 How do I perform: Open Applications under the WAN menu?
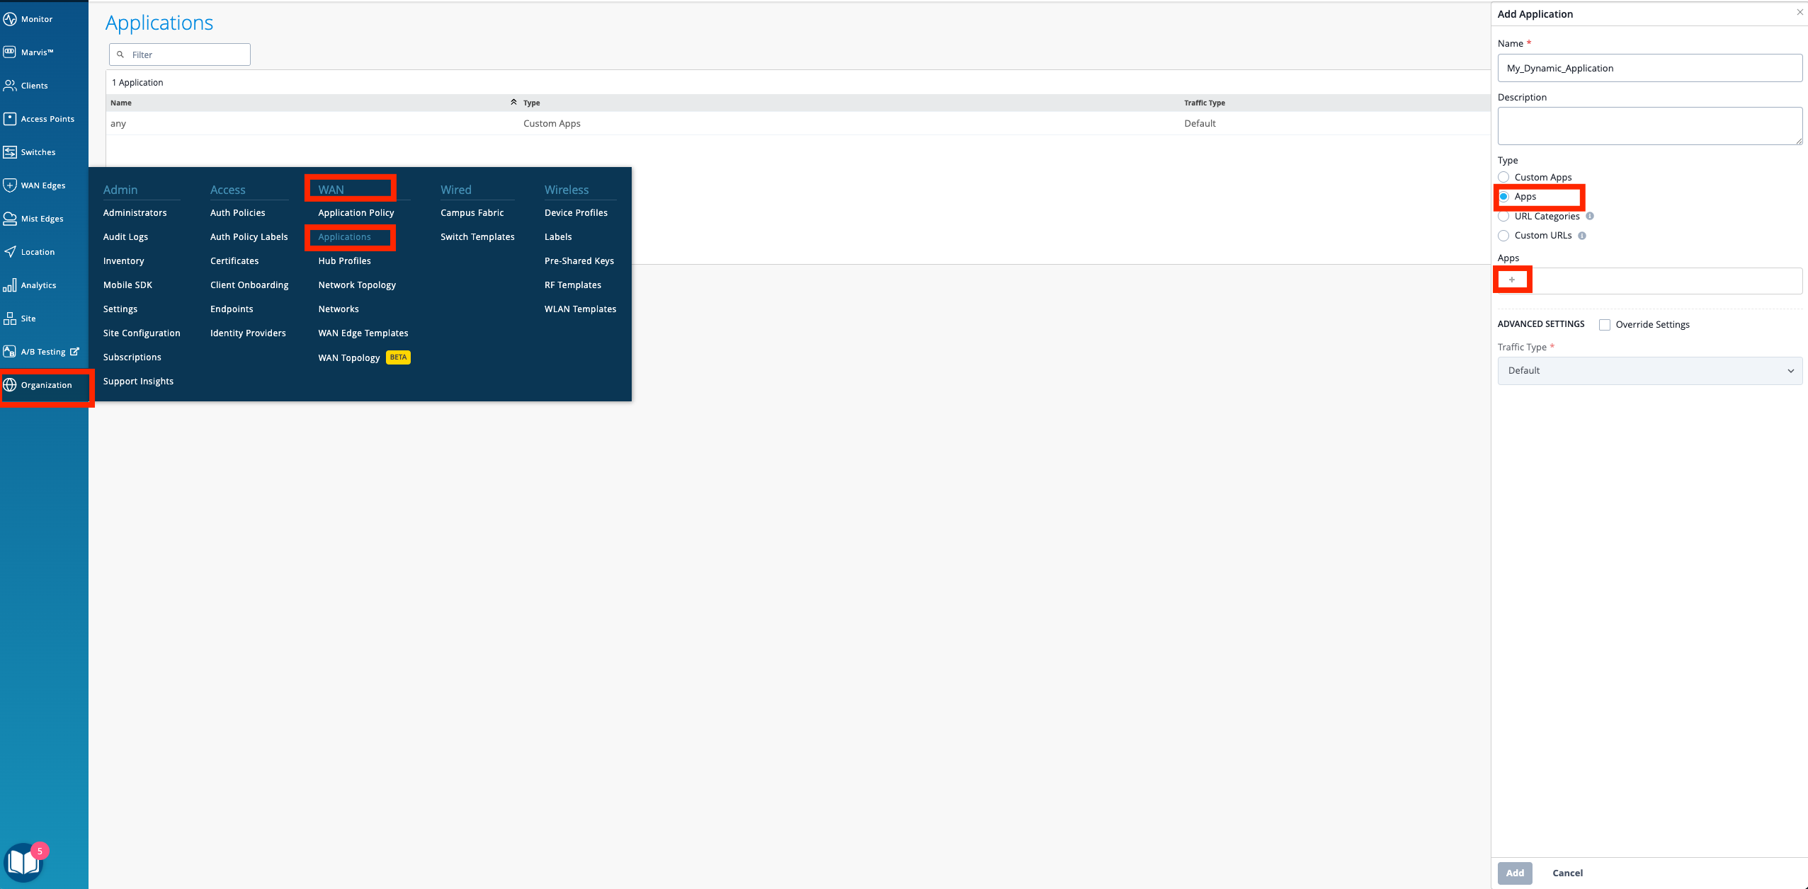(345, 237)
